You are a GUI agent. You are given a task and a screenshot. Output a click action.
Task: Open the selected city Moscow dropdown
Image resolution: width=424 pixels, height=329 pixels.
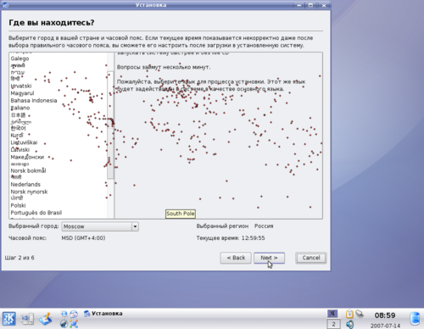(x=100, y=226)
